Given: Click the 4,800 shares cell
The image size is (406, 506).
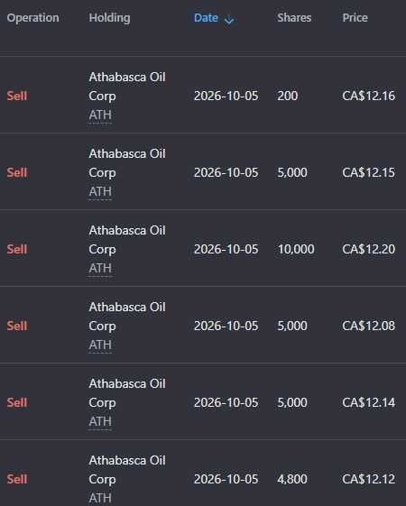Looking at the screenshot, I should coord(292,479).
